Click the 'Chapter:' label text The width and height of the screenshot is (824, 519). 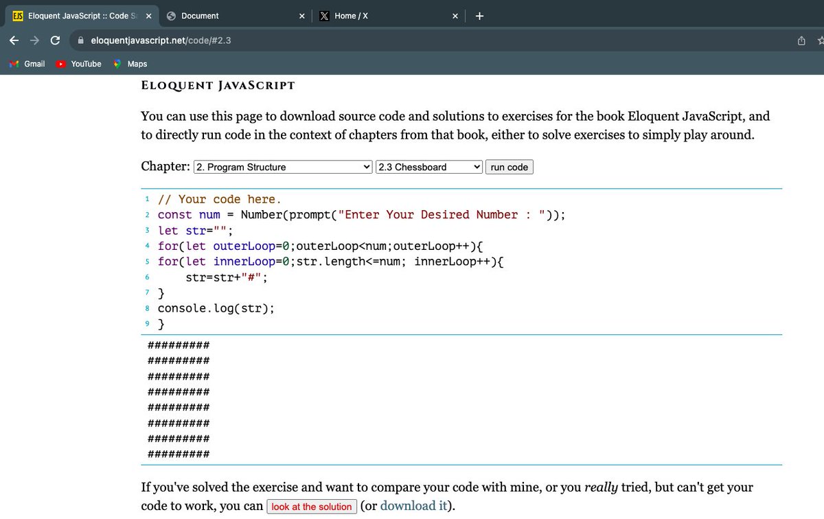coord(165,166)
